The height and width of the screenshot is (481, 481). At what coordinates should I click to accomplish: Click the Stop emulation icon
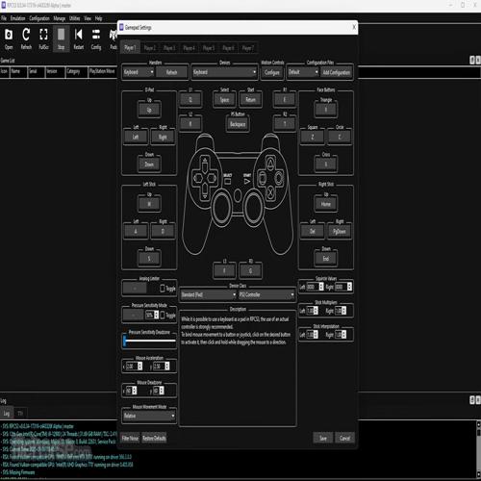click(x=61, y=38)
